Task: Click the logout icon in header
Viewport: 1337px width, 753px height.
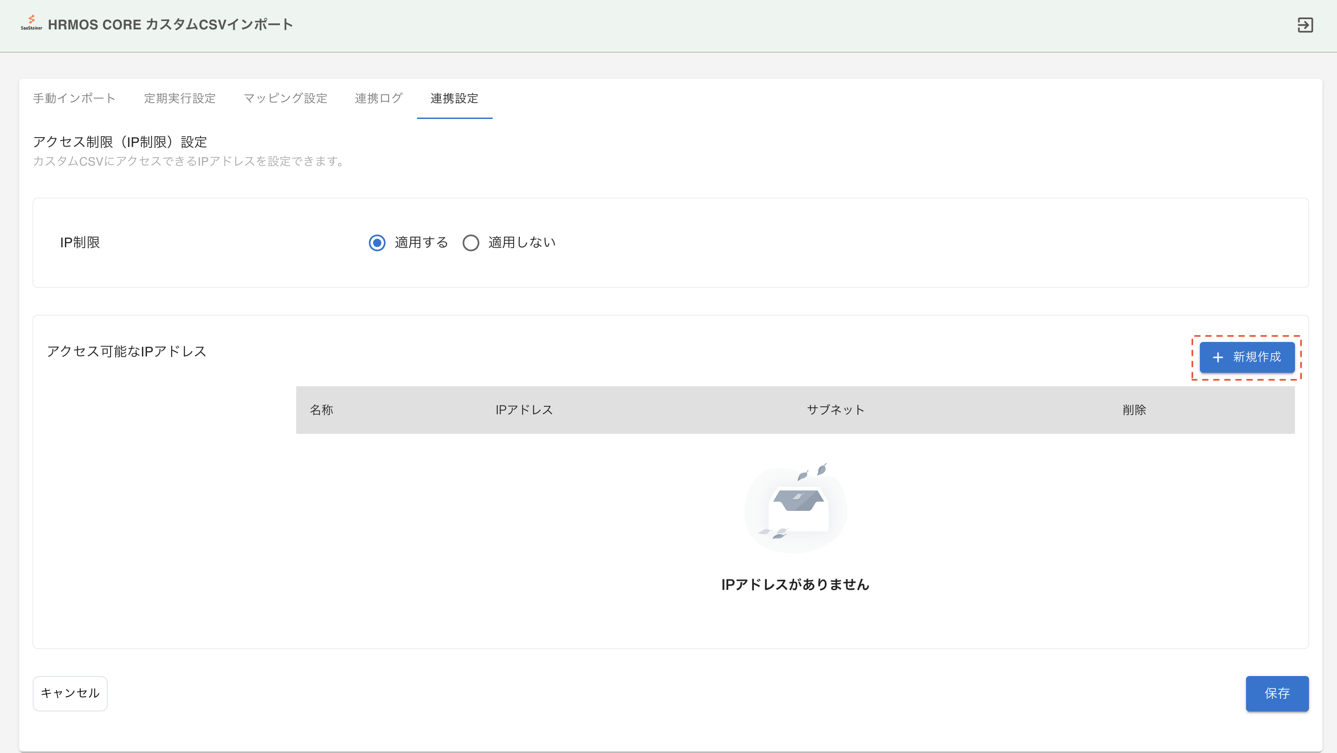Action: click(x=1305, y=25)
